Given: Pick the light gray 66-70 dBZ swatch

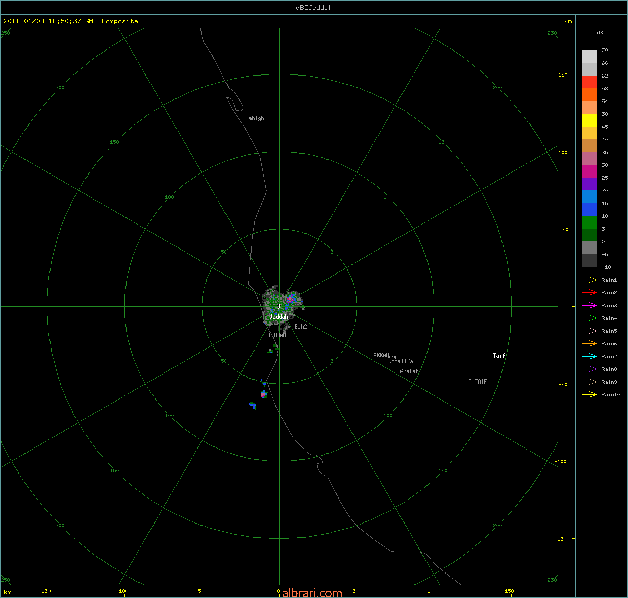Looking at the screenshot, I should pos(589,56).
